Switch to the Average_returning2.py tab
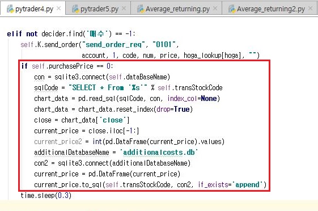This screenshot has width=318, height=211. pyautogui.click(x=270, y=9)
